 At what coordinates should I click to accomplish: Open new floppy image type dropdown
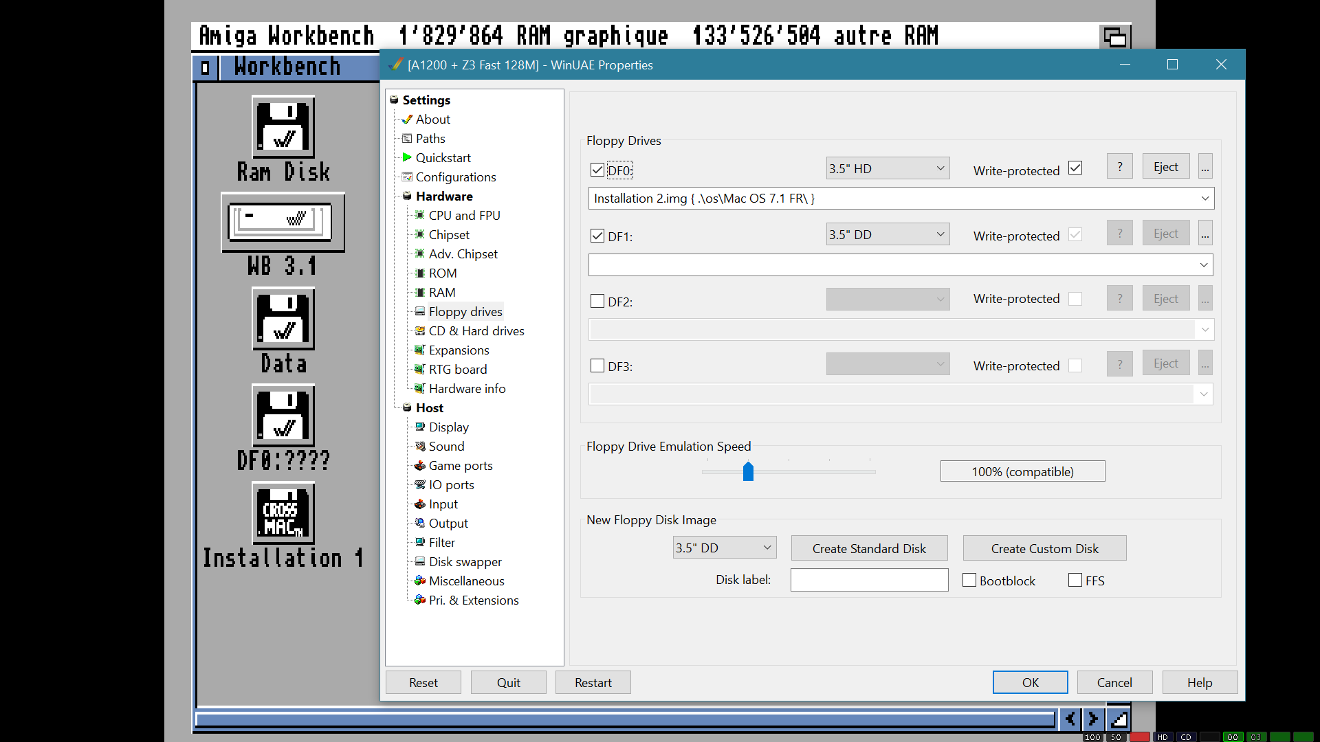[725, 548]
